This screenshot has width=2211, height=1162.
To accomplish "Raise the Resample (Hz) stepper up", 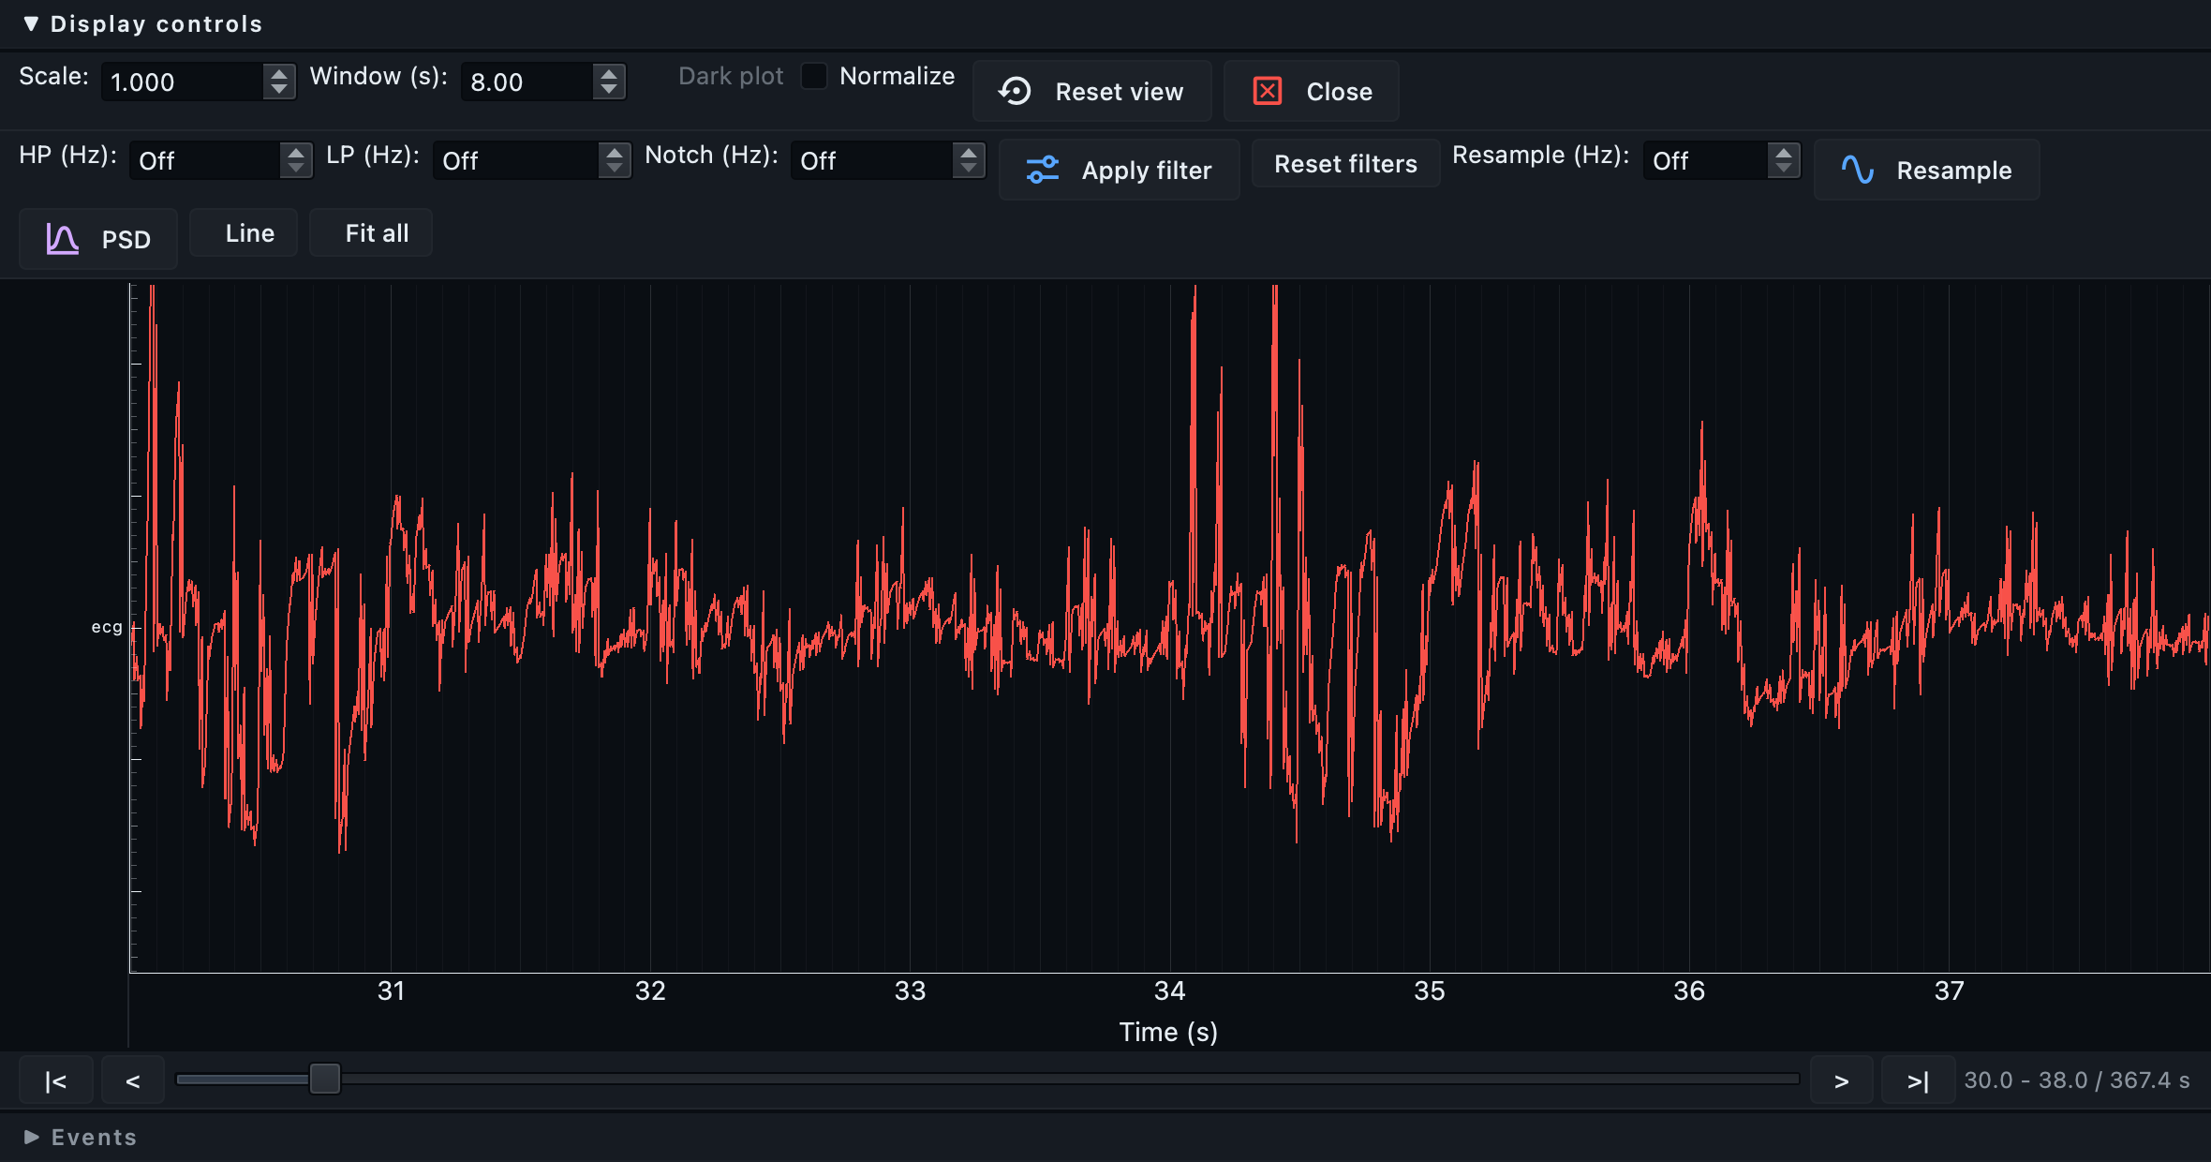I will tap(1784, 152).
